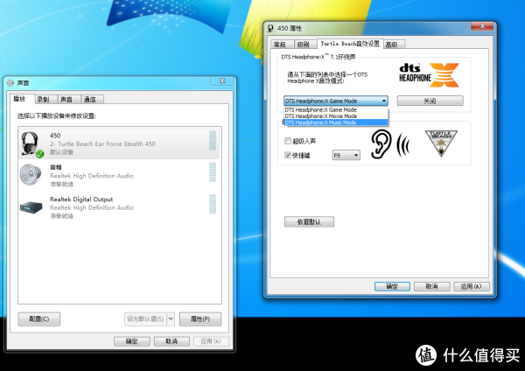
Task: Select the 450 headset device icon
Action: 31,144
